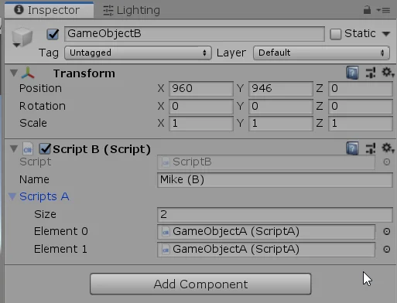Edit Scale Z field
This screenshot has height=303, width=397.
(361, 124)
